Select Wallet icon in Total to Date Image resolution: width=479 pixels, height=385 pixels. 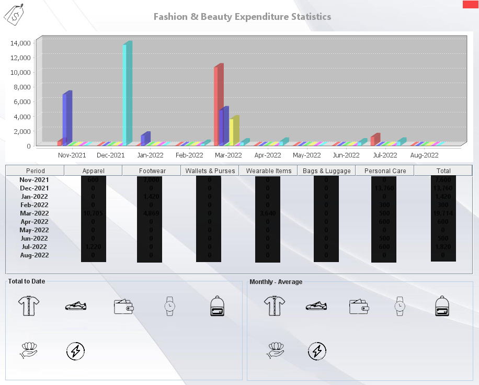click(123, 307)
